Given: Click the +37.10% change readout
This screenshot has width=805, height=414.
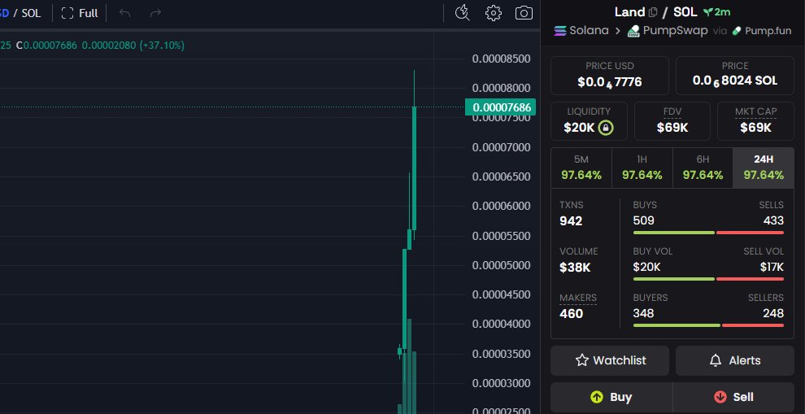Looking at the screenshot, I should pos(163,46).
